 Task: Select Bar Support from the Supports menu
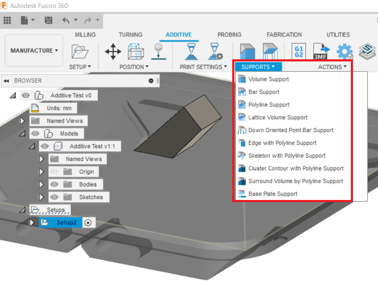[265, 92]
